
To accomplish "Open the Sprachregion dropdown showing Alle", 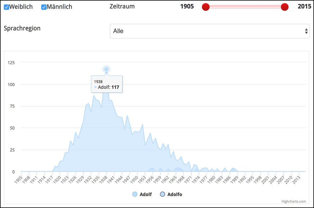I will click(209, 31).
